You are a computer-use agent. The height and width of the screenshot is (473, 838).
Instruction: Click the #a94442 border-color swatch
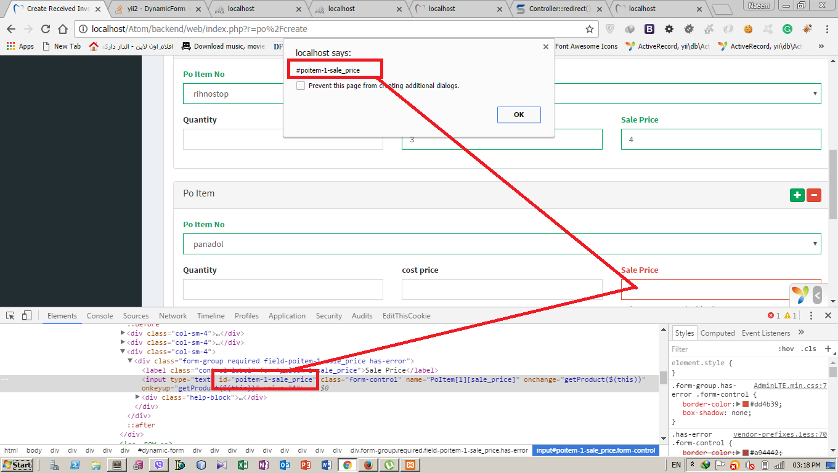746,453
